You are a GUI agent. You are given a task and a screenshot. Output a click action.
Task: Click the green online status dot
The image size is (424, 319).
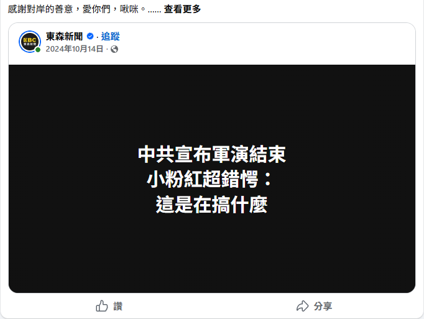[x=38, y=50]
